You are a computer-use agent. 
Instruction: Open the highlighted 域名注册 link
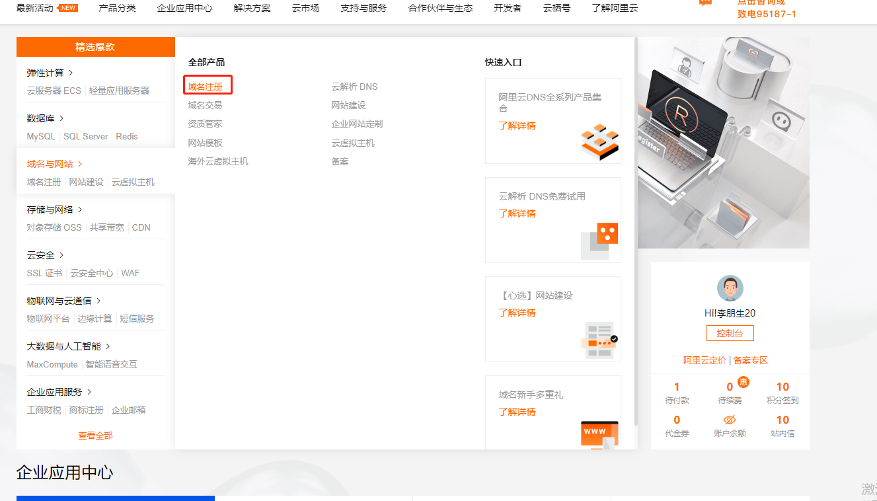207,86
